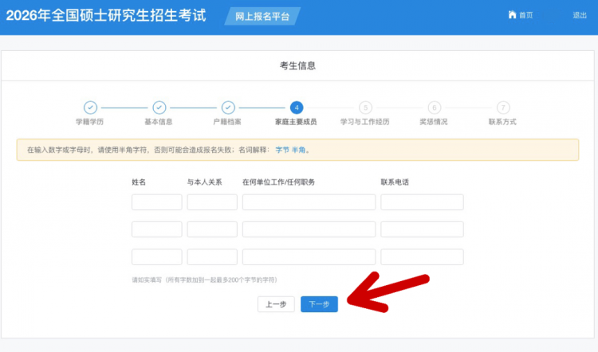Screen dimensions: 598x352
Task: Select the step 6 circle 奖惩情况
Action: click(434, 108)
